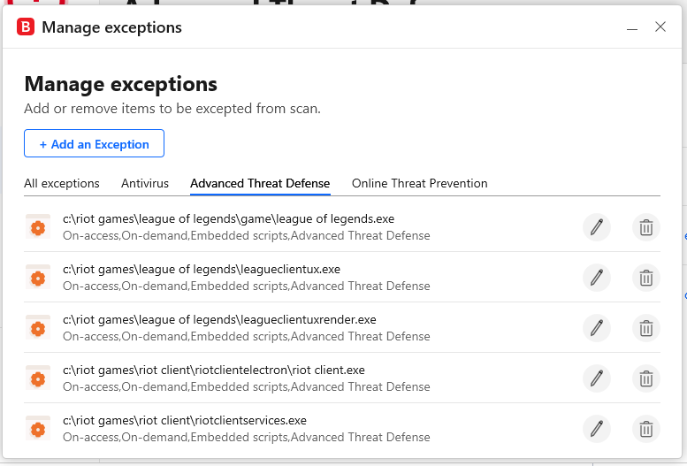687x466 pixels.
Task: Click the Bitdefender B logo in title bar
Action: [26, 27]
